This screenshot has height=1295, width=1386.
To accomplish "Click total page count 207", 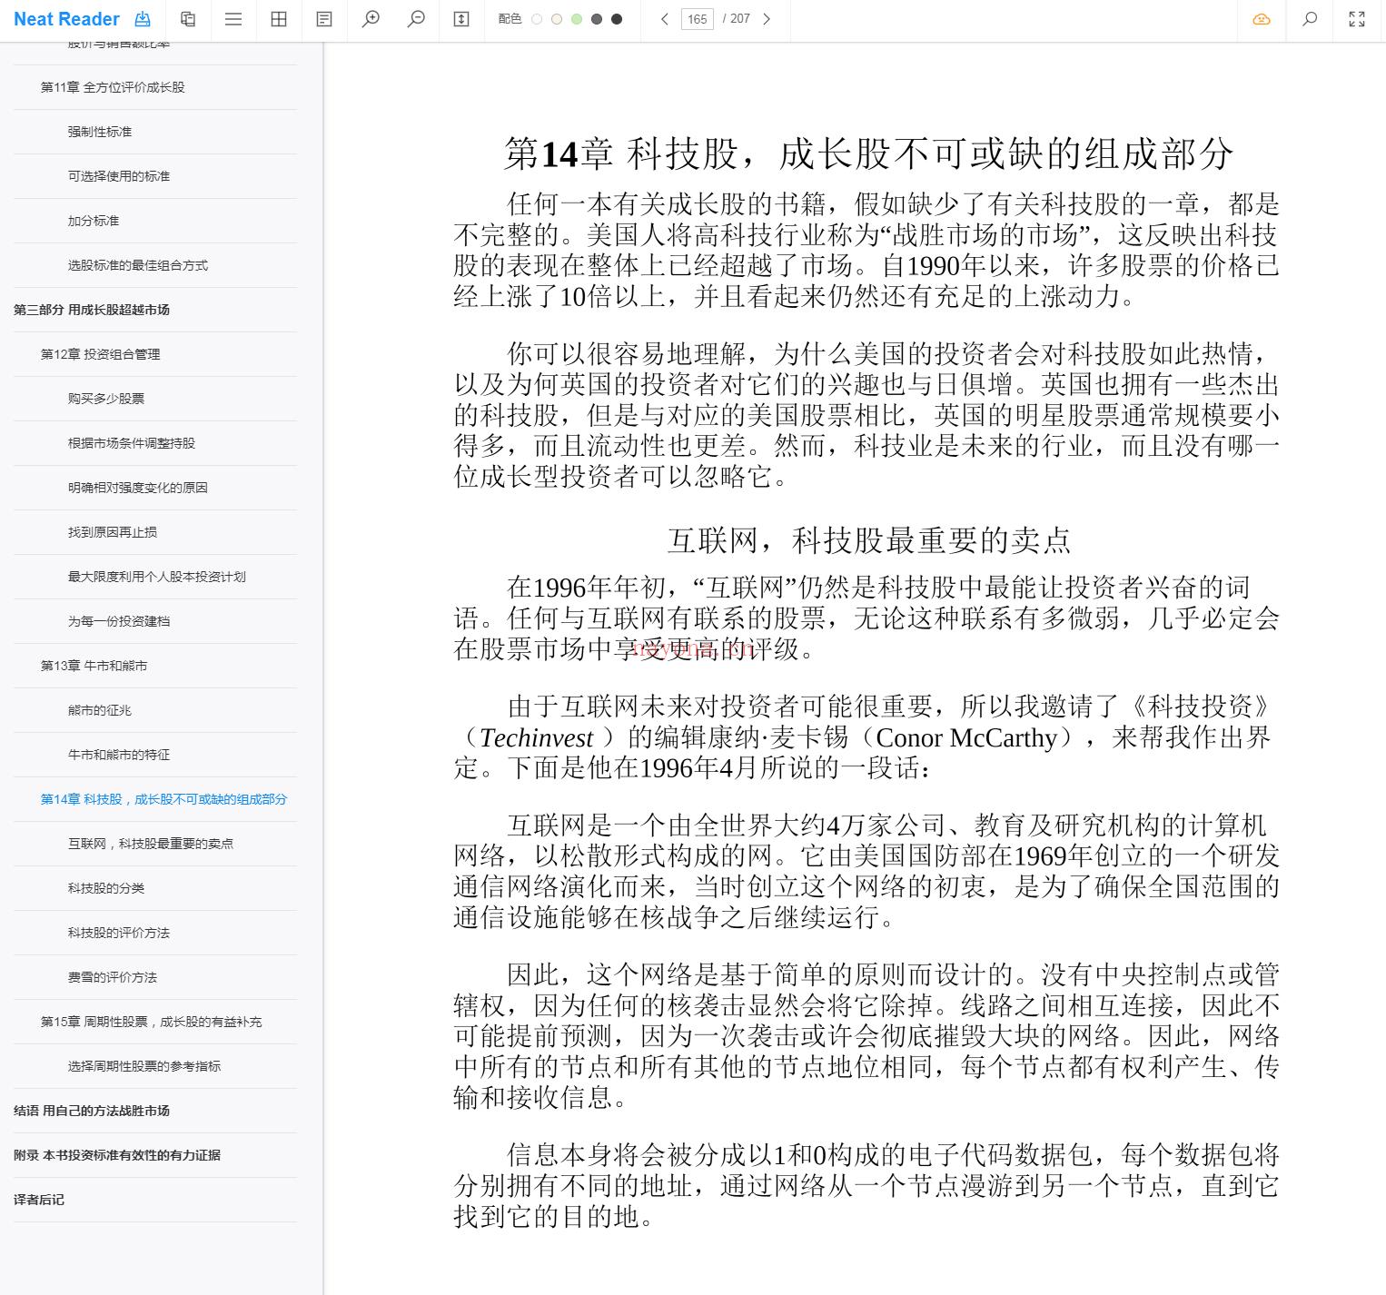I will pyautogui.click(x=739, y=19).
